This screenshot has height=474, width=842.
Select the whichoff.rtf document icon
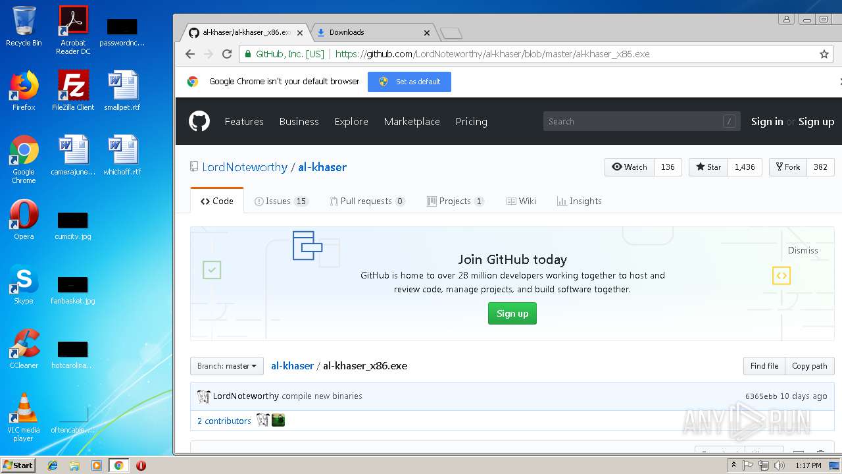122,155
